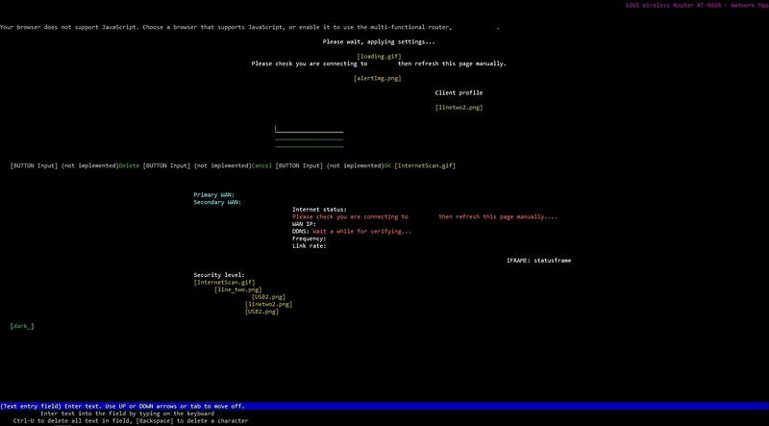Click the DDNS: label
This screenshot has width=769, height=426.
pos(301,231)
